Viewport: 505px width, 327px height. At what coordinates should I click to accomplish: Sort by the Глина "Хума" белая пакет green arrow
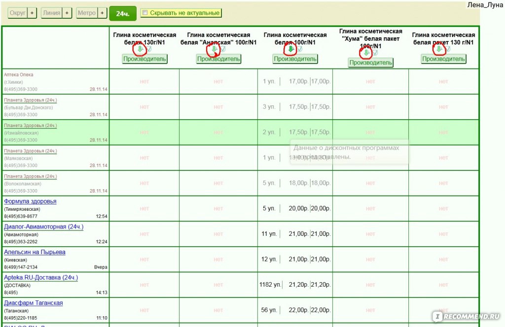pyautogui.click(x=366, y=52)
